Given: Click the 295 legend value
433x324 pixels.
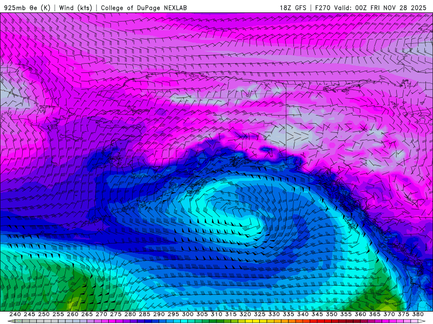Looking at the screenshot, I should (173, 314).
